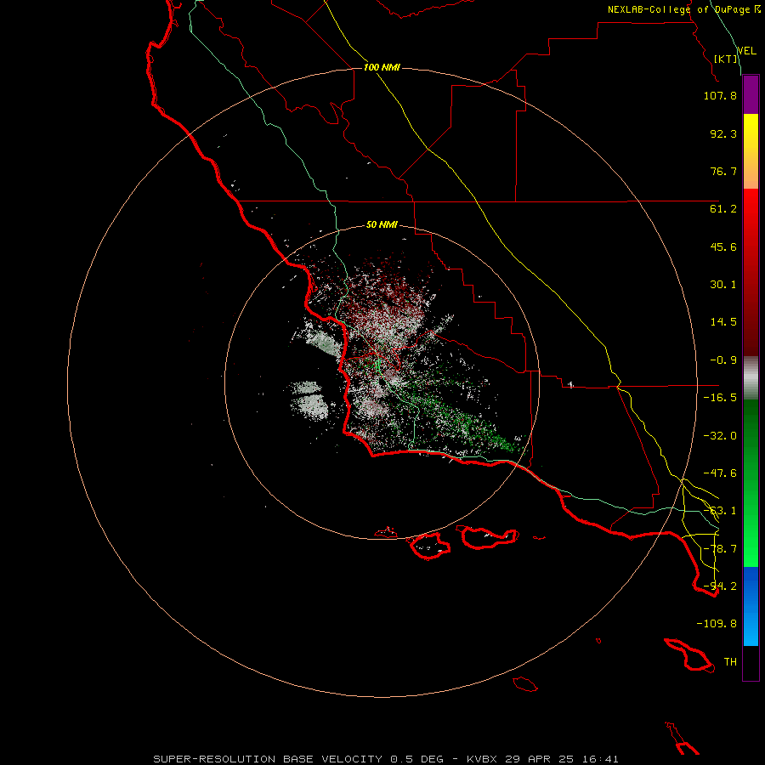Click the 76.7 scale value
This screenshot has height=765, width=765.
coord(723,171)
